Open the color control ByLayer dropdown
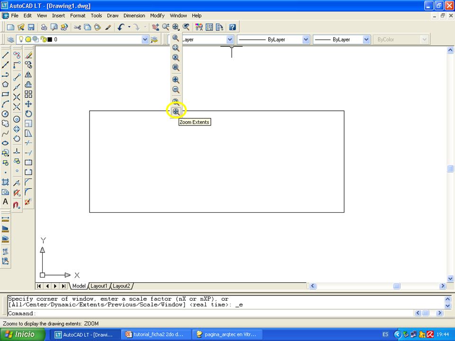Viewport: 455px width, 341px height. [x=230, y=39]
